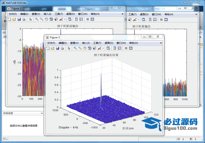Open Brush color dropdown arrow in Figure 3
Image resolution: width=205 pixels, height=143 pixels.
click(103, 48)
